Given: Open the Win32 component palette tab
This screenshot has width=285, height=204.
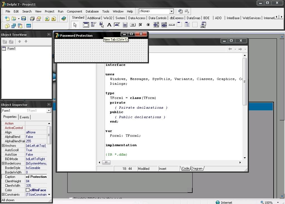Looking at the screenshot, I should point(108,18).
